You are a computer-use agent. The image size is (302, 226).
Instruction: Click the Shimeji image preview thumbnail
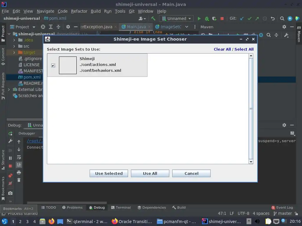click(x=68, y=65)
